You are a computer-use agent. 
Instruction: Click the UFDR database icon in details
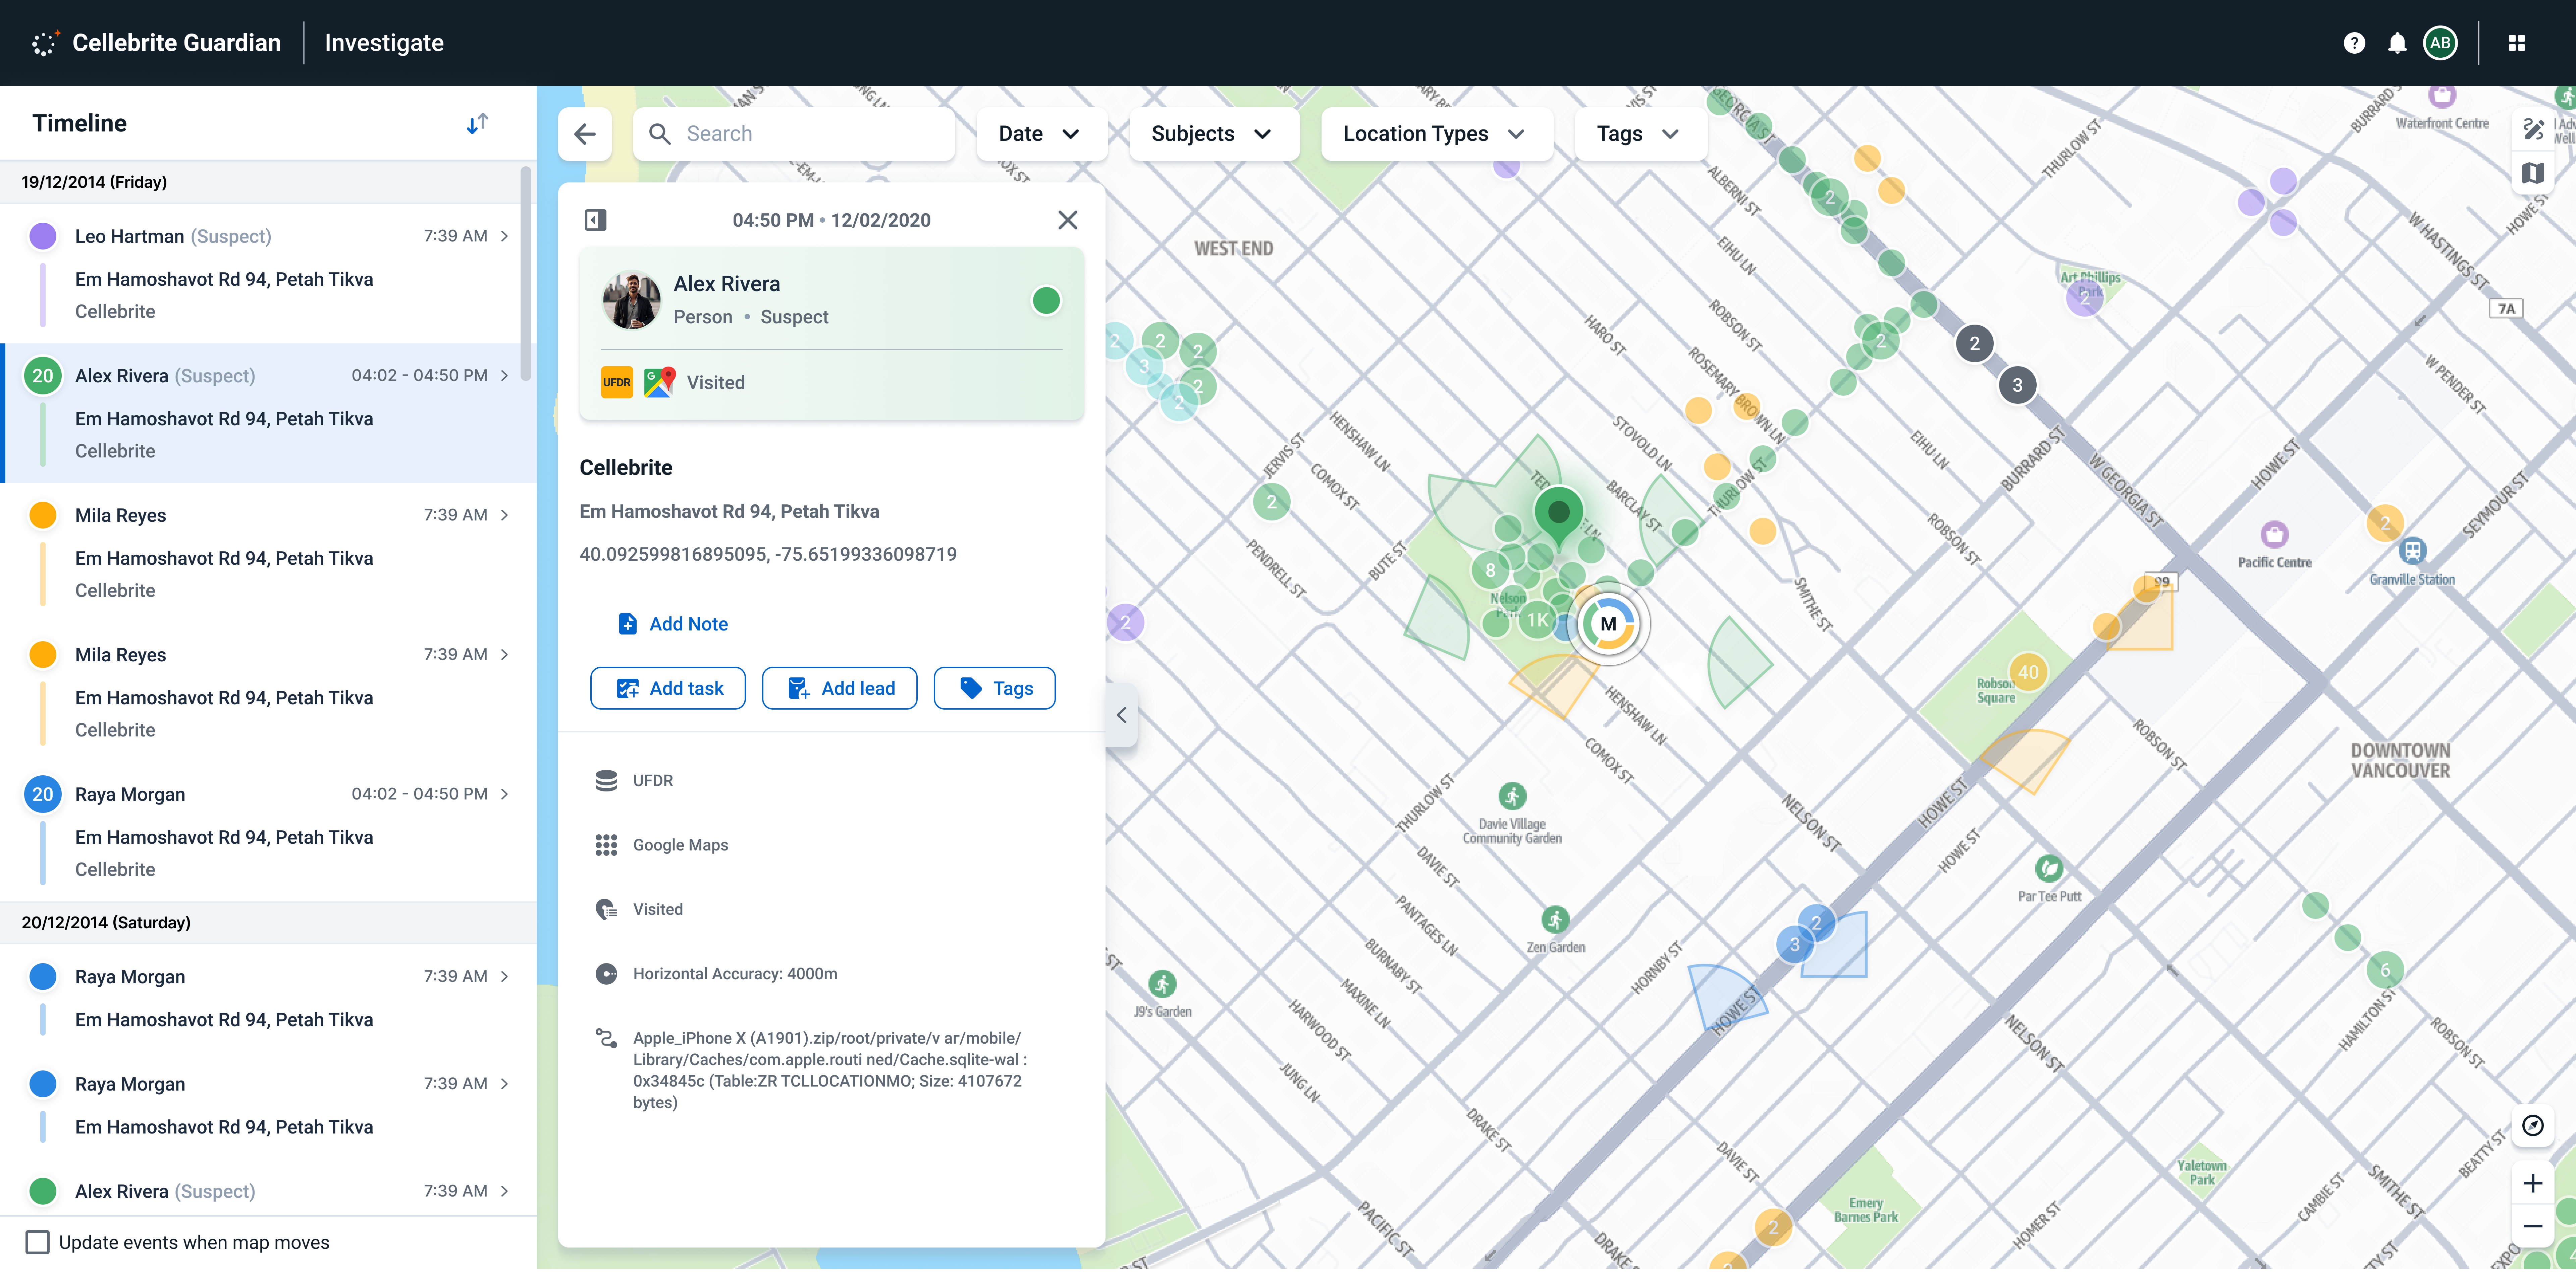[x=606, y=781]
